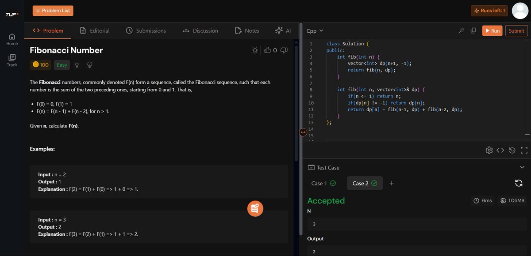
Task: Click the N input value 3
Action: [x=416, y=224]
